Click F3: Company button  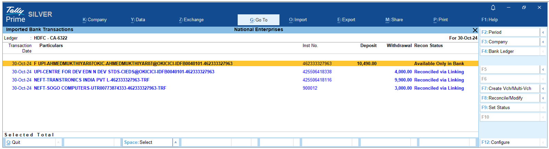(x=510, y=42)
